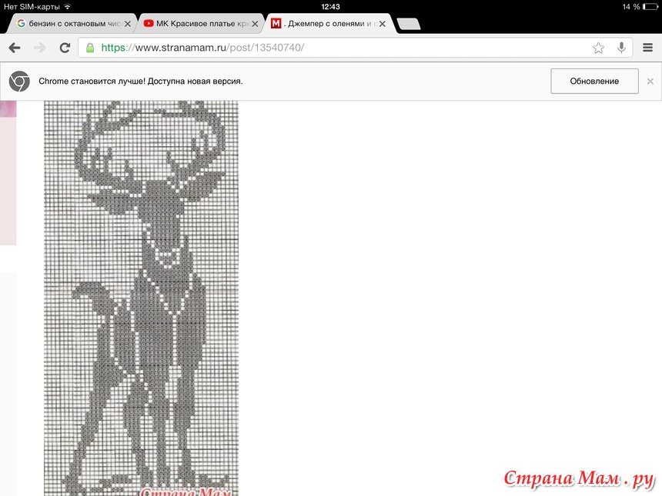This screenshot has width=662, height=496.
Task: Start voice search with microphone icon
Action: pyautogui.click(x=621, y=48)
